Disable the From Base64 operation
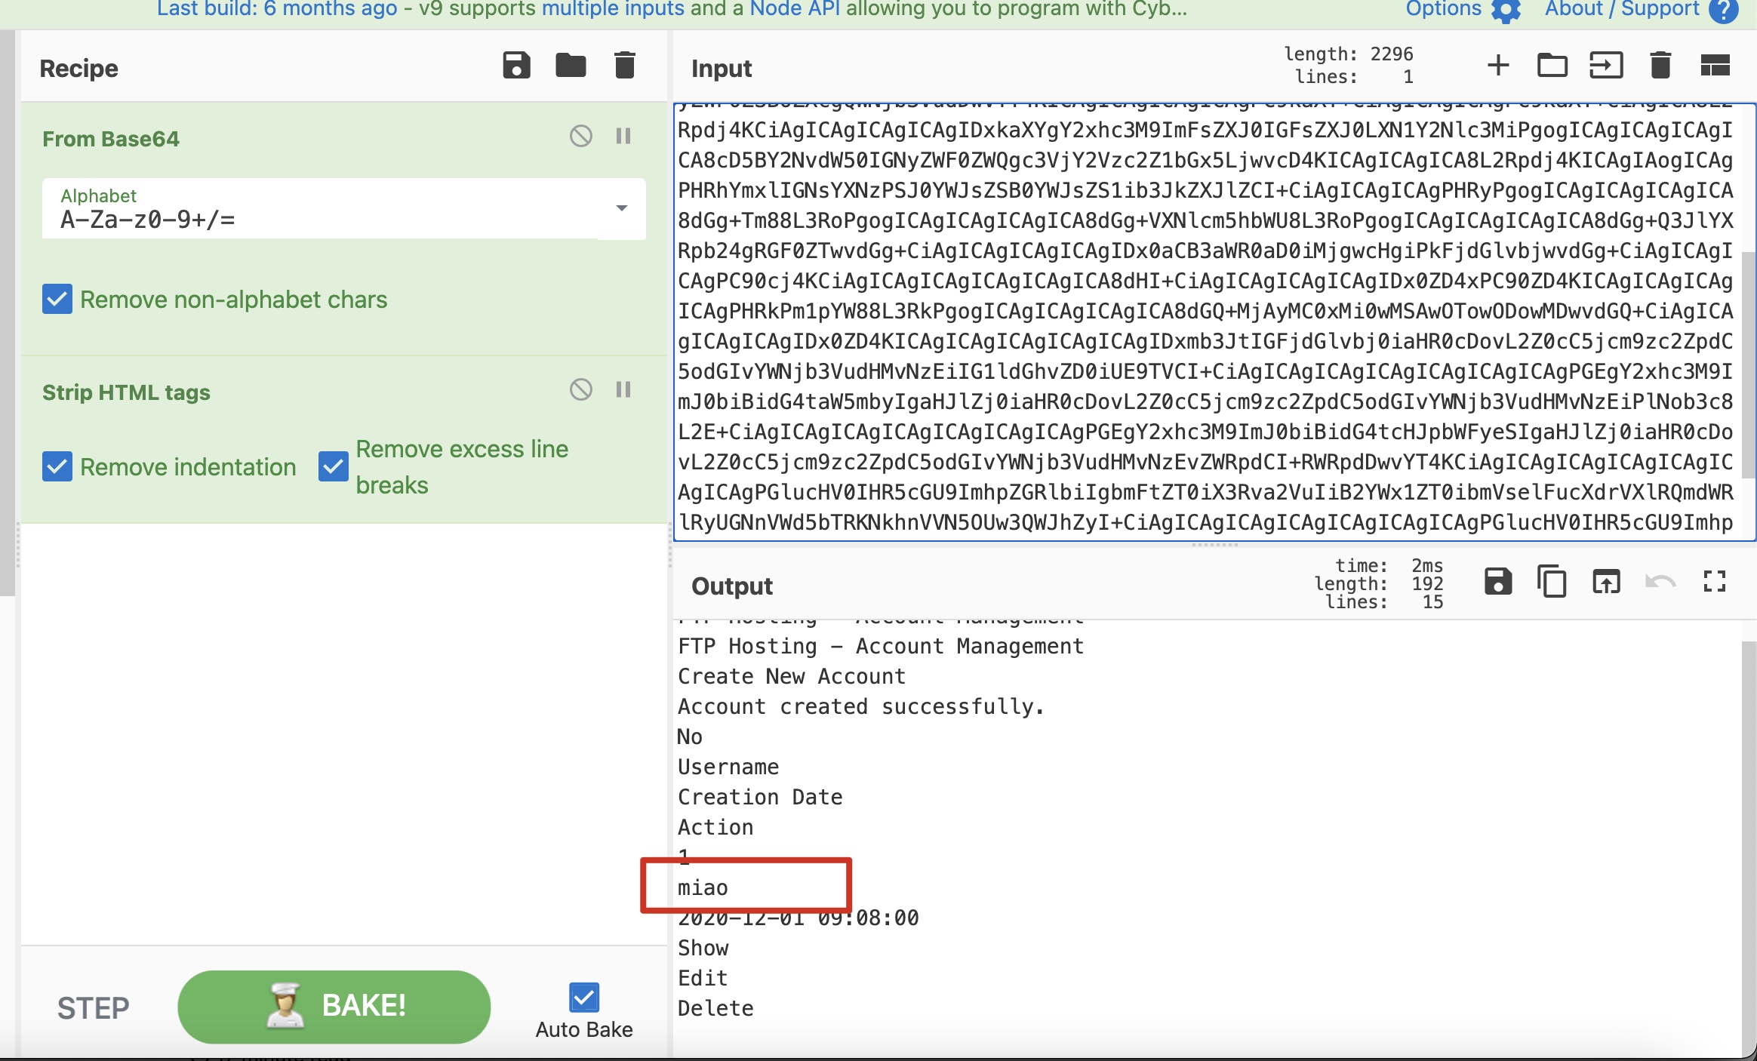The width and height of the screenshot is (1757, 1061). pyautogui.click(x=580, y=136)
